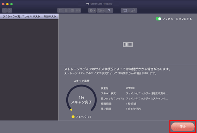This screenshot has width=197, height=133.
Task: Click the forward navigation arrow
Action: (10, 10)
